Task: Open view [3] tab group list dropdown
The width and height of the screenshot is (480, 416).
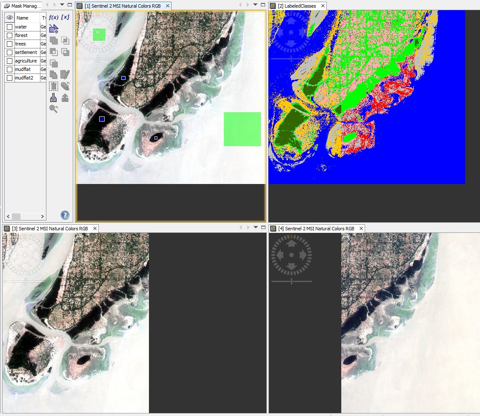Action: click(x=256, y=227)
